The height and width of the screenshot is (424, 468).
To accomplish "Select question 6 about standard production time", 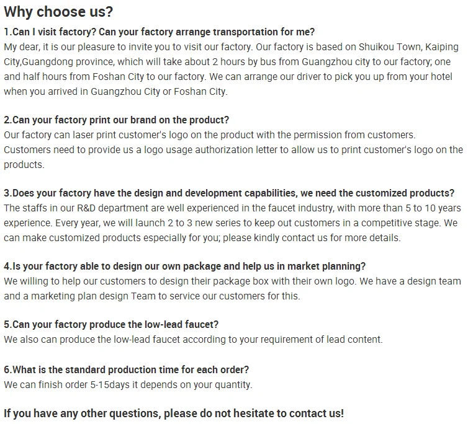I will coord(126,370).
